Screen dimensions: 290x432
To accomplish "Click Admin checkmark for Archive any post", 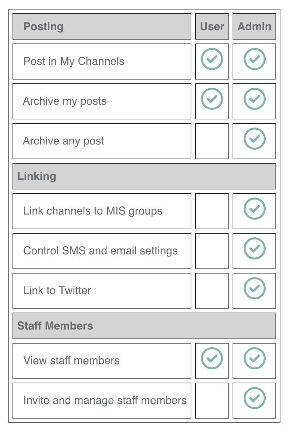I will click(x=255, y=138).
